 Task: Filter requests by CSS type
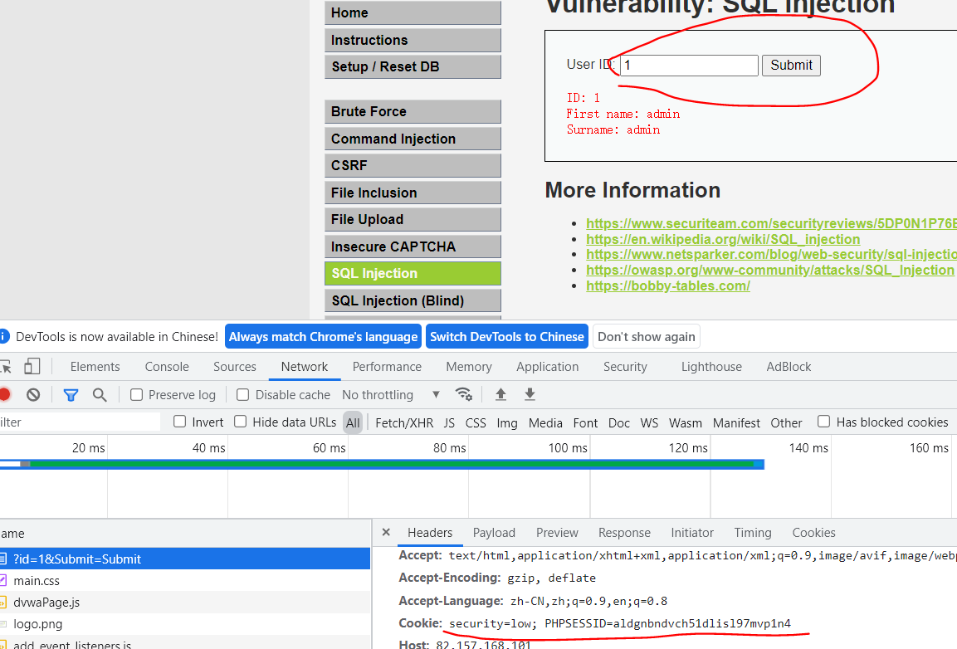coord(476,422)
